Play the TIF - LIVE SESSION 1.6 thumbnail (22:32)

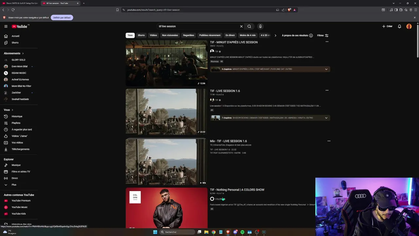click(x=167, y=112)
